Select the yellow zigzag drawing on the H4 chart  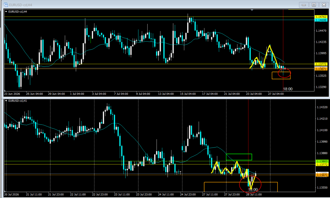[265, 57]
